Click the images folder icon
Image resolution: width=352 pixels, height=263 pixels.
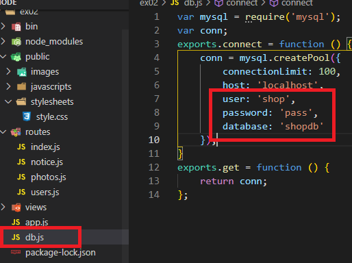(22, 72)
